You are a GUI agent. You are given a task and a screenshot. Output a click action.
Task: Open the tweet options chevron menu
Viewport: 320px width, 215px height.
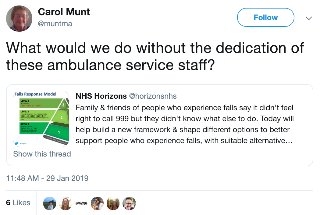(309, 18)
